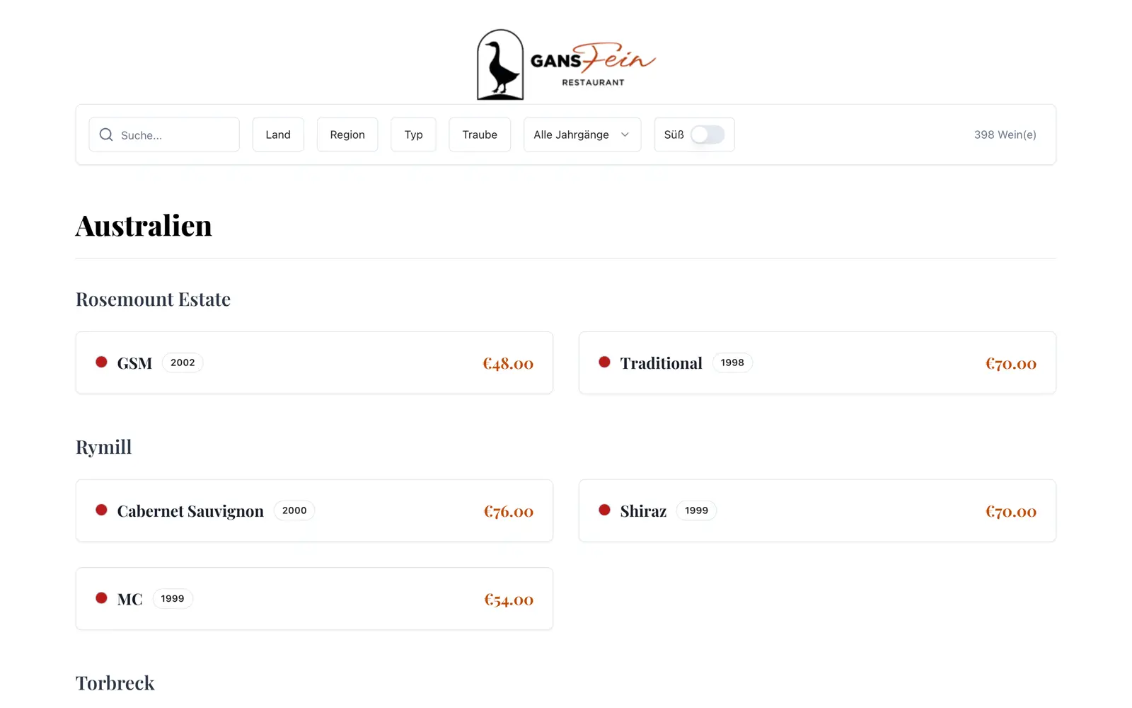This screenshot has height=708, width=1132.
Task: Select the Cabernet Sauvignon 2000 card
Action: coord(314,510)
